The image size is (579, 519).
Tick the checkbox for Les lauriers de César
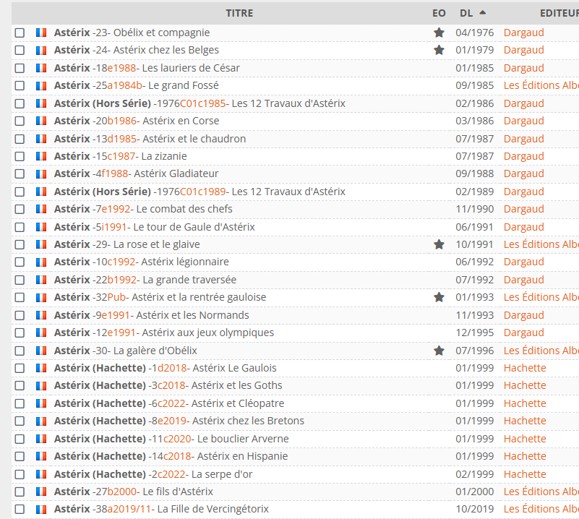[20, 68]
